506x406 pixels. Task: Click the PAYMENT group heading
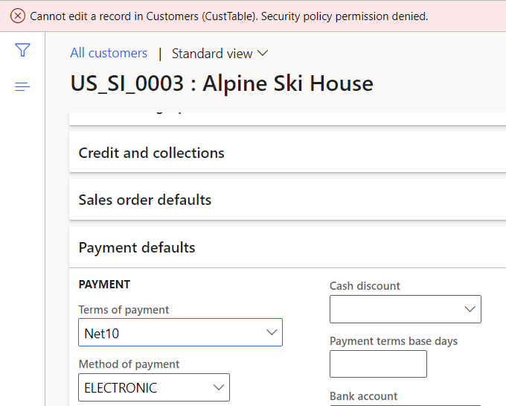tap(104, 285)
